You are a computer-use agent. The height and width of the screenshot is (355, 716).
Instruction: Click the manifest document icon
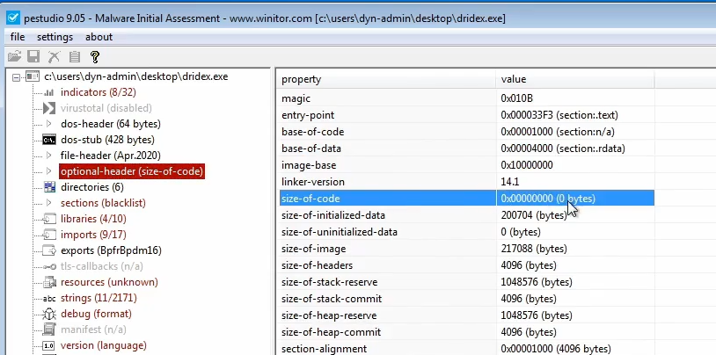[x=49, y=330]
